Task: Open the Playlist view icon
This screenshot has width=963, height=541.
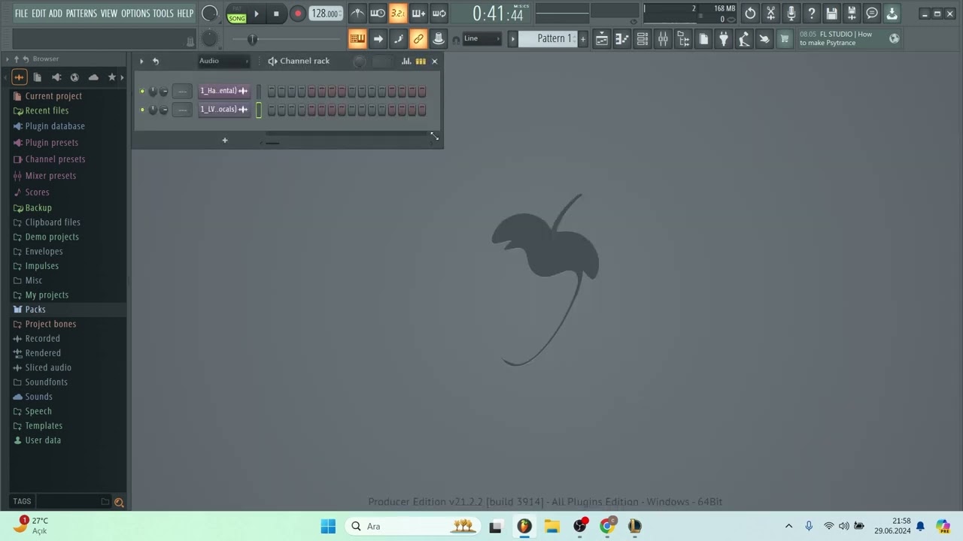Action: click(x=602, y=39)
